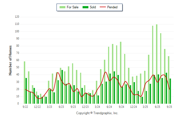Select the 6/24 x-axis date label
The width and height of the screenshot is (179, 120).
[x=109, y=107]
